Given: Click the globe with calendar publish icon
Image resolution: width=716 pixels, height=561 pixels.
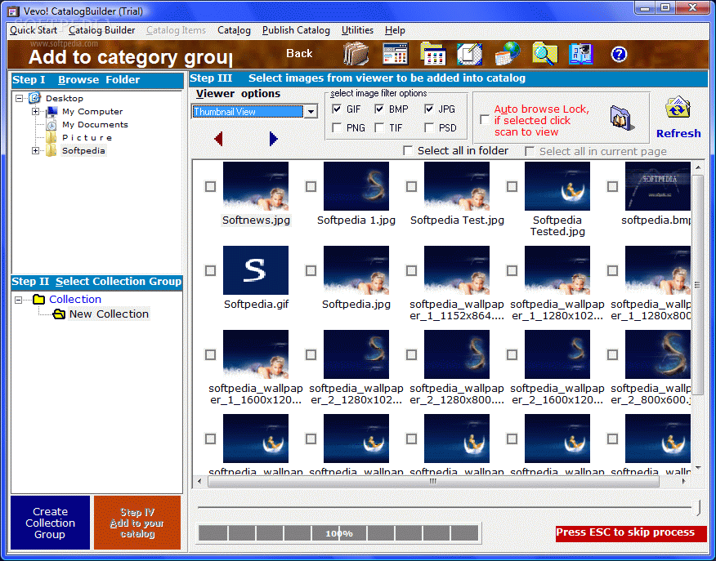Looking at the screenshot, I should coord(508,54).
